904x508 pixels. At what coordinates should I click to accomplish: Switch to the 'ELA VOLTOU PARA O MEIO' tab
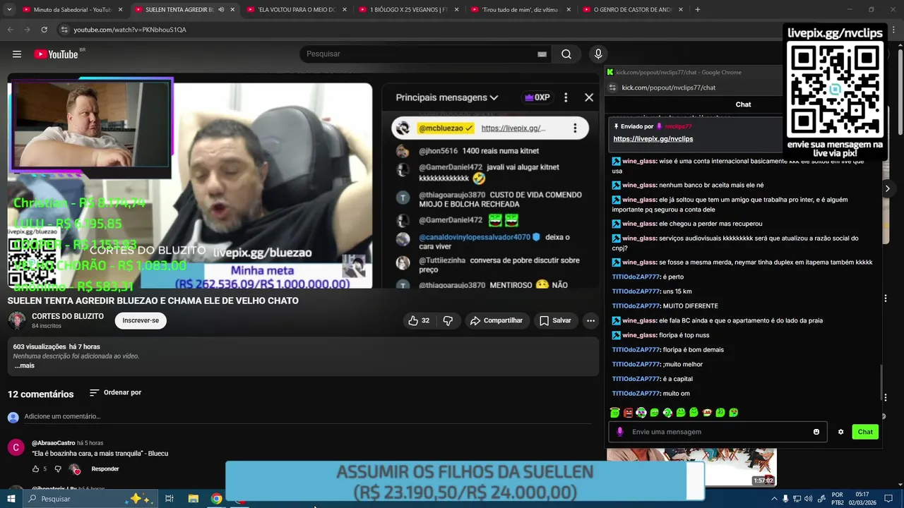297,10
